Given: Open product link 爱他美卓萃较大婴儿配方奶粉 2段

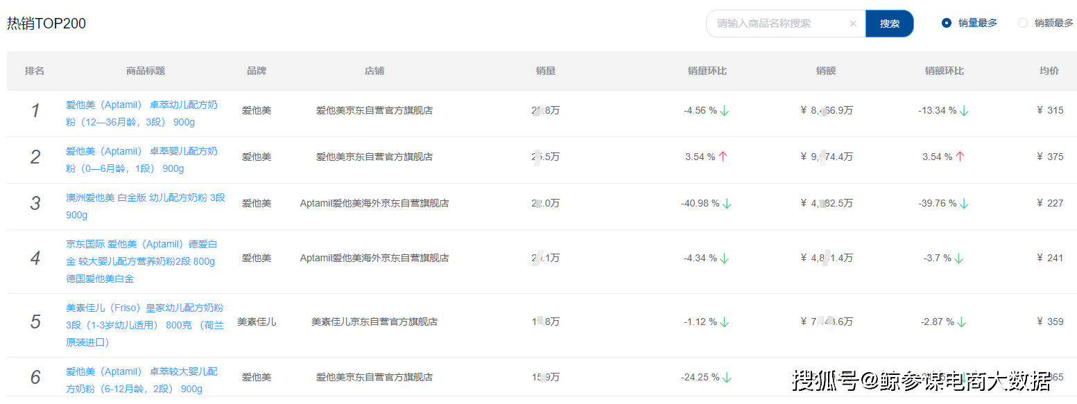Looking at the screenshot, I should pyautogui.click(x=141, y=380).
